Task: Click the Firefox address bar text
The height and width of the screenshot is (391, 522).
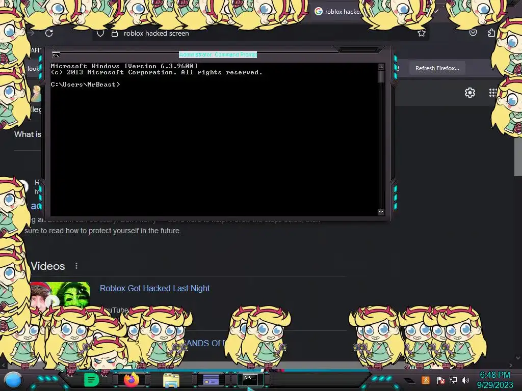Action: pyautogui.click(x=156, y=33)
